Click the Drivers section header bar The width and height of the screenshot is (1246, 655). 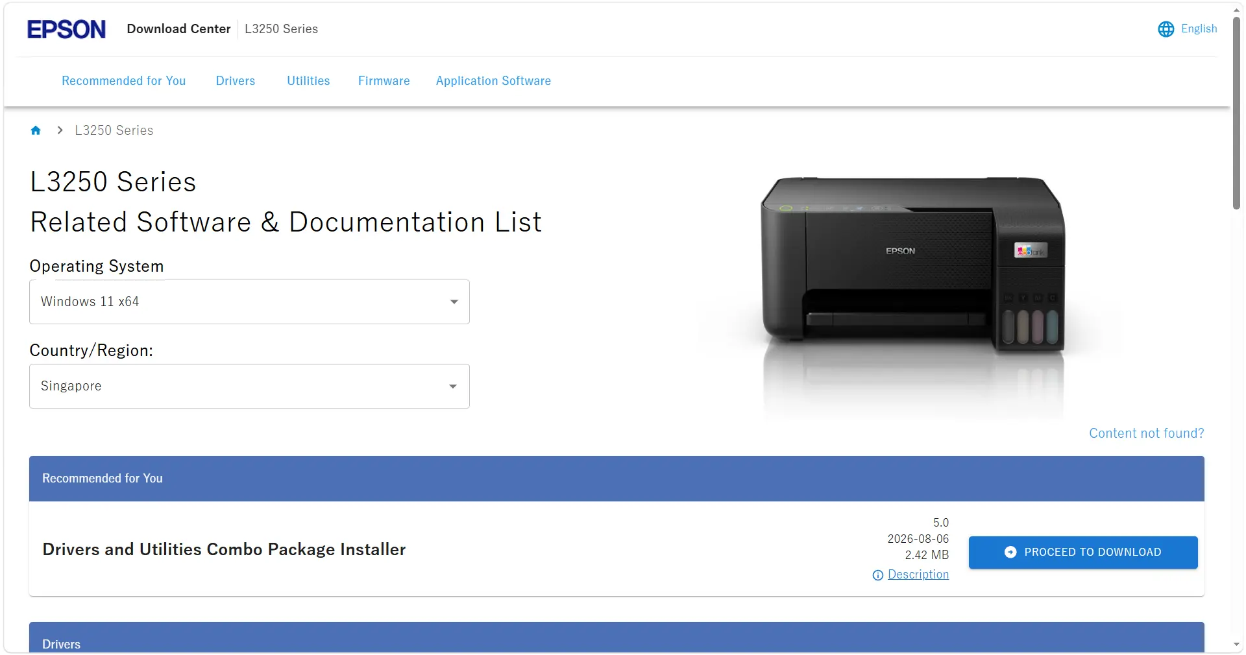pos(617,637)
